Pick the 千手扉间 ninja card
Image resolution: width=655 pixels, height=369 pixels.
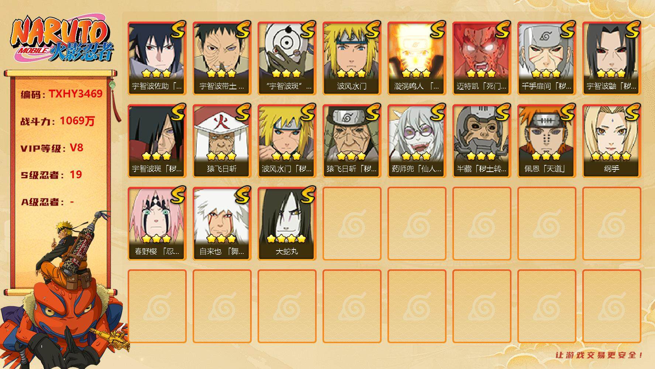pos(547,58)
